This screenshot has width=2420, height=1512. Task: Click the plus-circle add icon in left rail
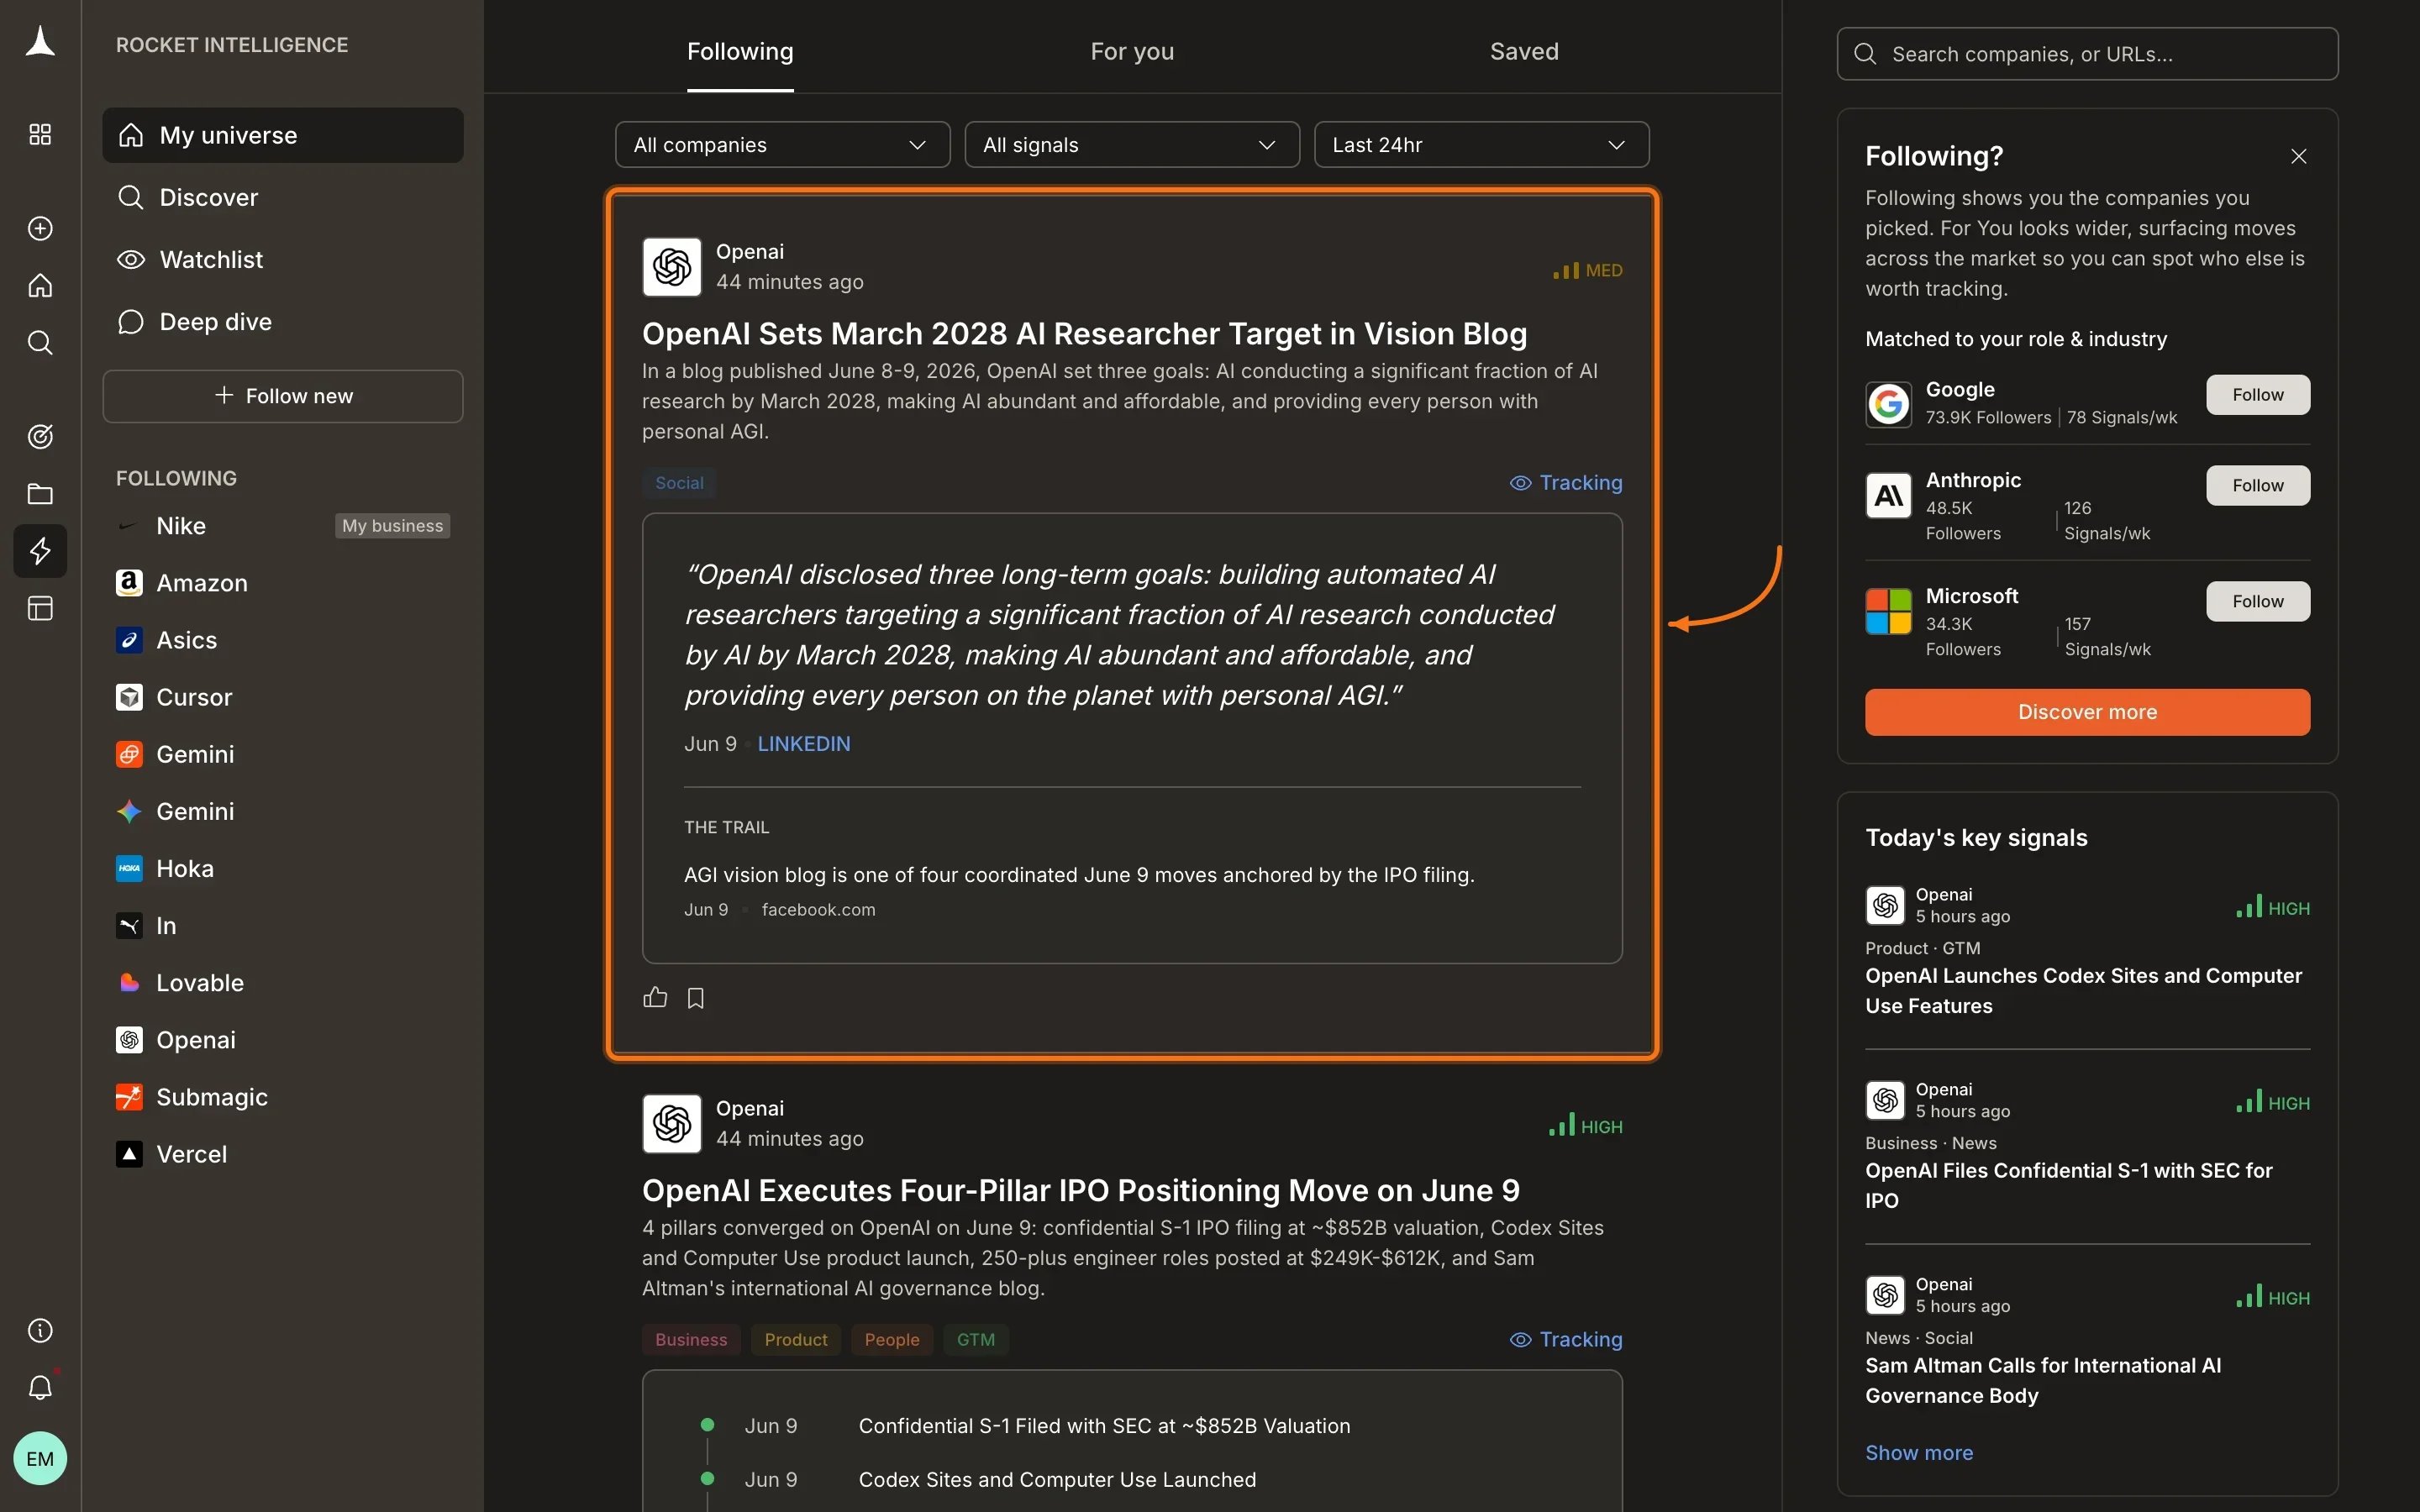pyautogui.click(x=40, y=228)
